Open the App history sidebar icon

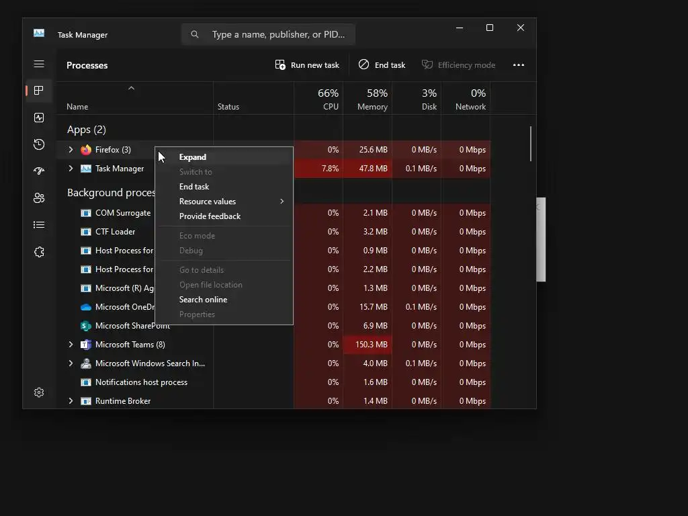(x=39, y=144)
